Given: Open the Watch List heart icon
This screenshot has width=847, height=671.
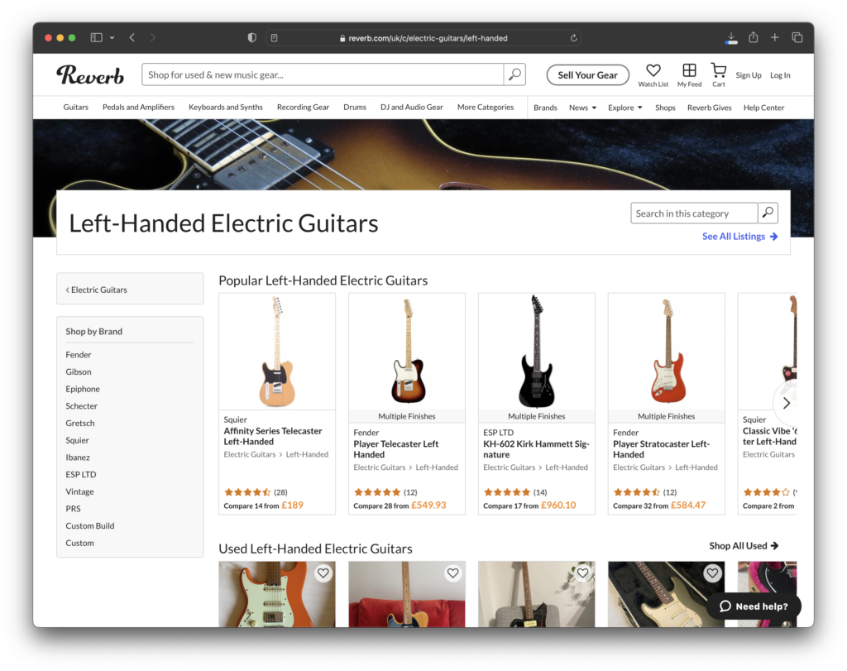Looking at the screenshot, I should coord(653,71).
